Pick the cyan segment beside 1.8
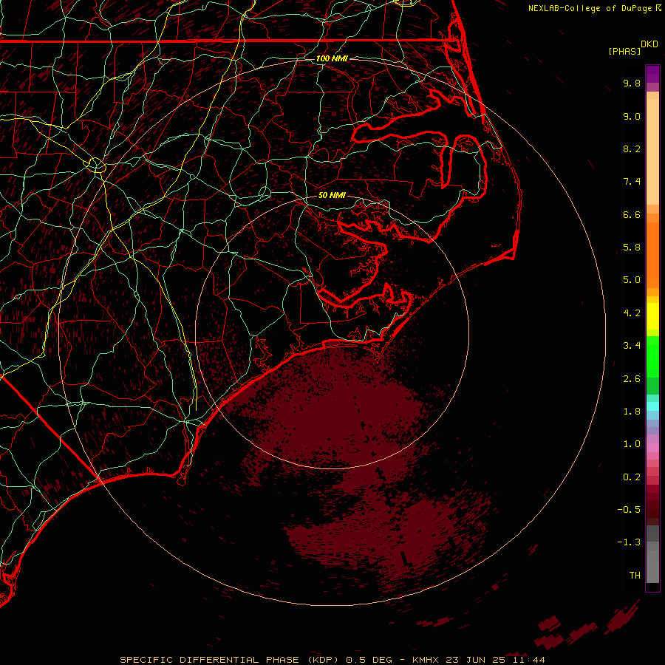This screenshot has height=665, width=665. pyautogui.click(x=652, y=406)
